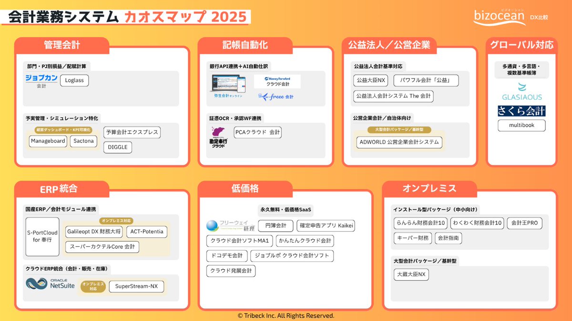Click クラウド発展会計

tap(231, 271)
